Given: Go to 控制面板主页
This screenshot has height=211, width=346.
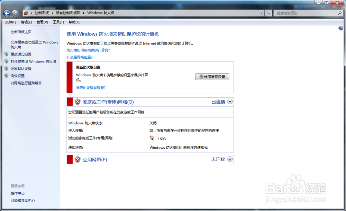Looking at the screenshot, I should pos(21,32).
